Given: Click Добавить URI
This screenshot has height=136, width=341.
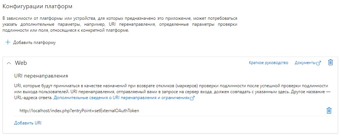Looking at the screenshot, I should (x=28, y=123).
